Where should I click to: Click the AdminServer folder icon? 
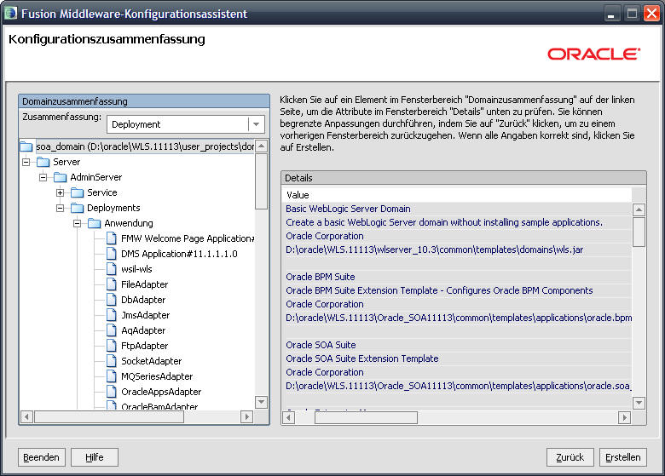(x=61, y=177)
